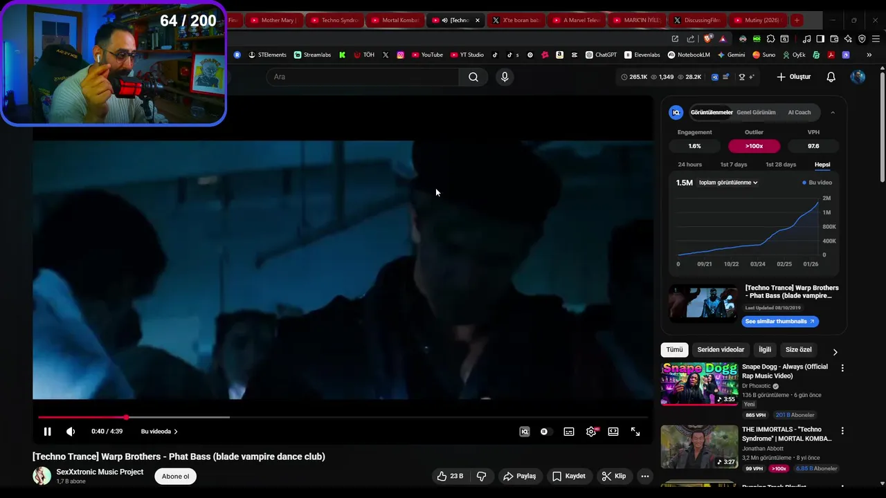Open the YT Studio bookmark
The image size is (886, 498).
467,55
